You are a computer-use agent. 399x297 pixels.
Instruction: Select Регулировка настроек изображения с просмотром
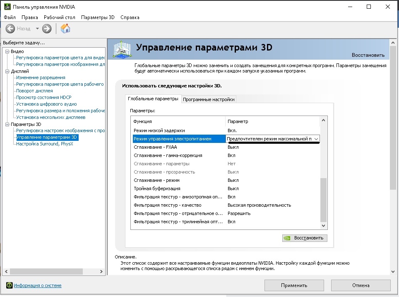(x=60, y=130)
